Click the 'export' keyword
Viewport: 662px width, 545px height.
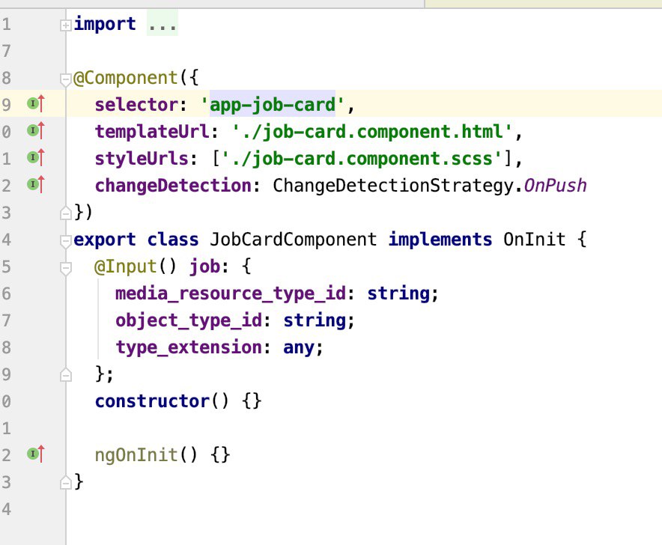105,240
